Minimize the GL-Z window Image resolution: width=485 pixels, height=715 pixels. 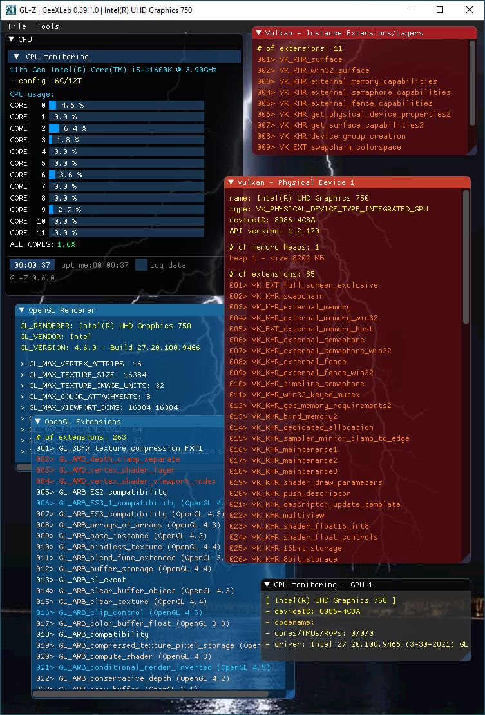[x=411, y=10]
